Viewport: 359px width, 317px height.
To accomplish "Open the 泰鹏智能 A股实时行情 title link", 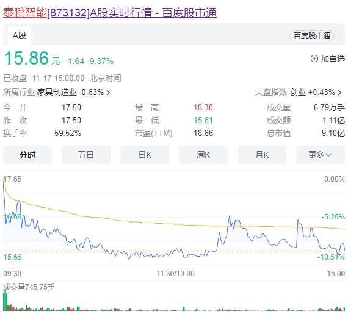I will pos(110,12).
